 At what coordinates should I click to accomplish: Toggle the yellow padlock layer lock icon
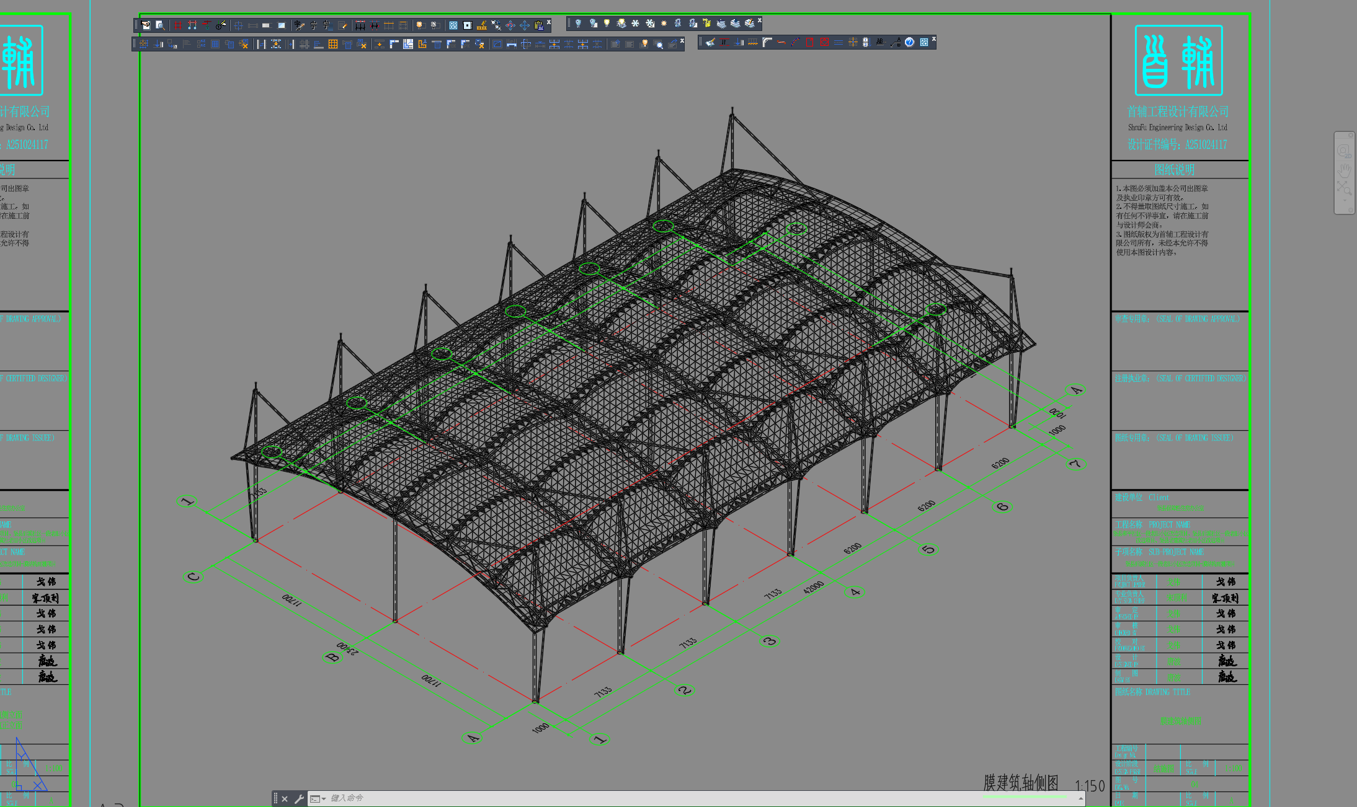tap(706, 23)
